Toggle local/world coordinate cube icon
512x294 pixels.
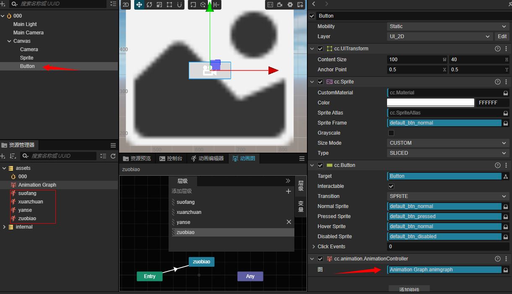coord(203,5)
